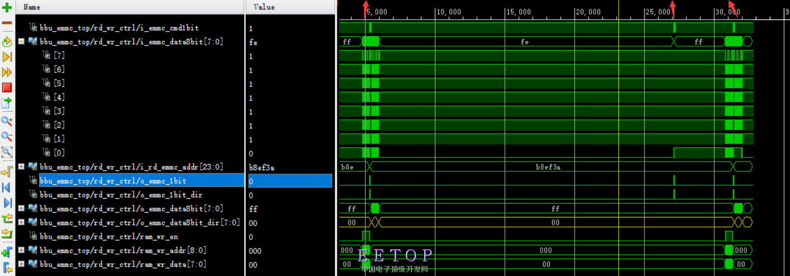Zoom to fit the full waveform
The height and width of the screenshot is (276, 790).
point(7,152)
